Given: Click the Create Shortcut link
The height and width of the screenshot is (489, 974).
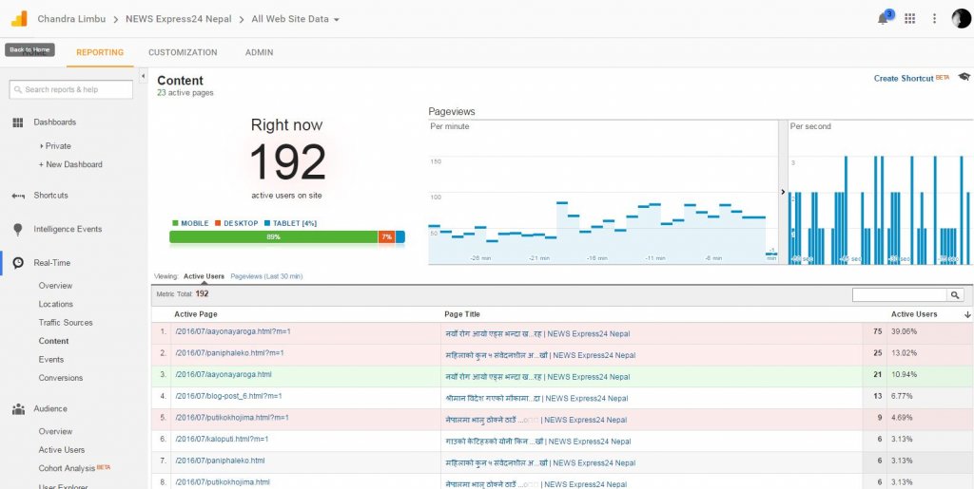Looking at the screenshot, I should [x=904, y=79].
